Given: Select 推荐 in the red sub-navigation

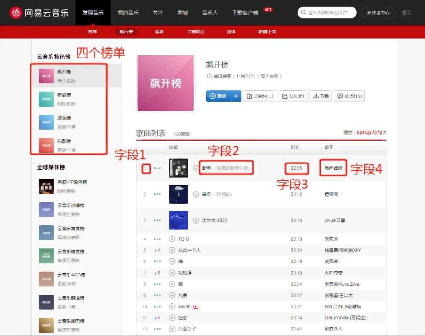Looking at the screenshot, I should point(92,32).
